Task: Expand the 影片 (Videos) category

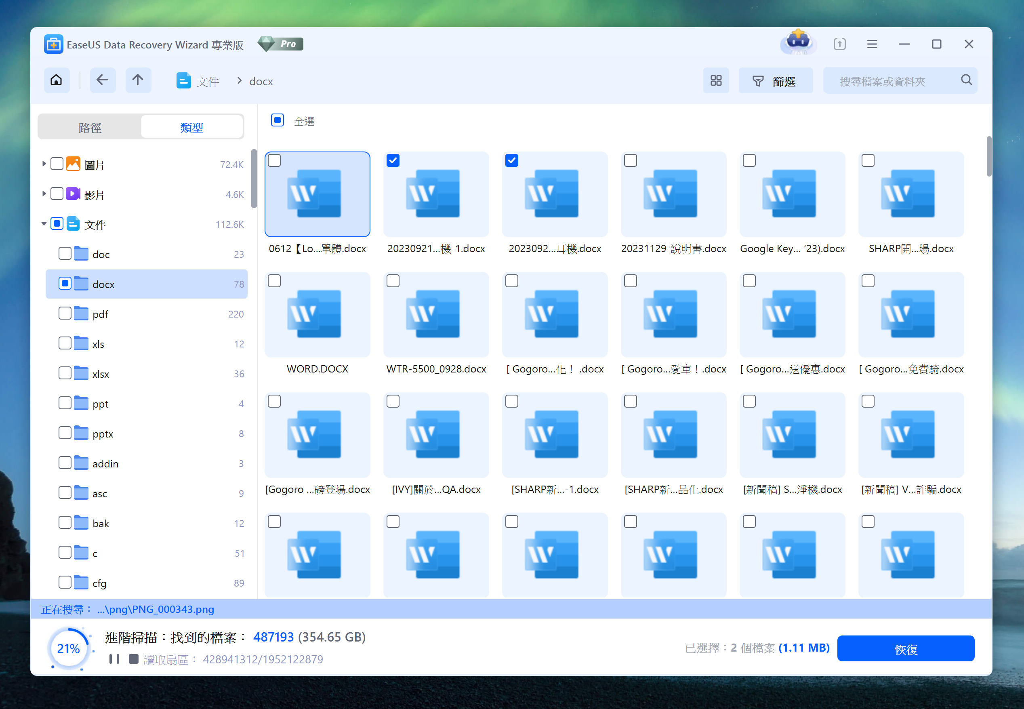Action: pyautogui.click(x=44, y=194)
